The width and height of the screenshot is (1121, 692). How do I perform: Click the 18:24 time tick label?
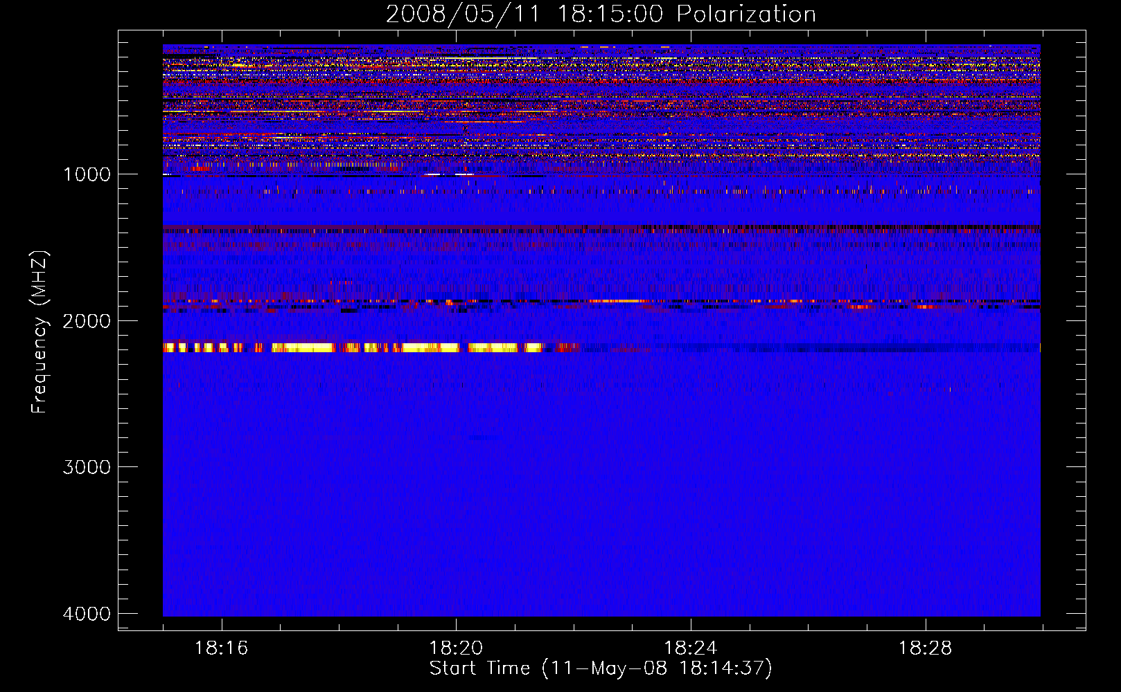pos(691,648)
